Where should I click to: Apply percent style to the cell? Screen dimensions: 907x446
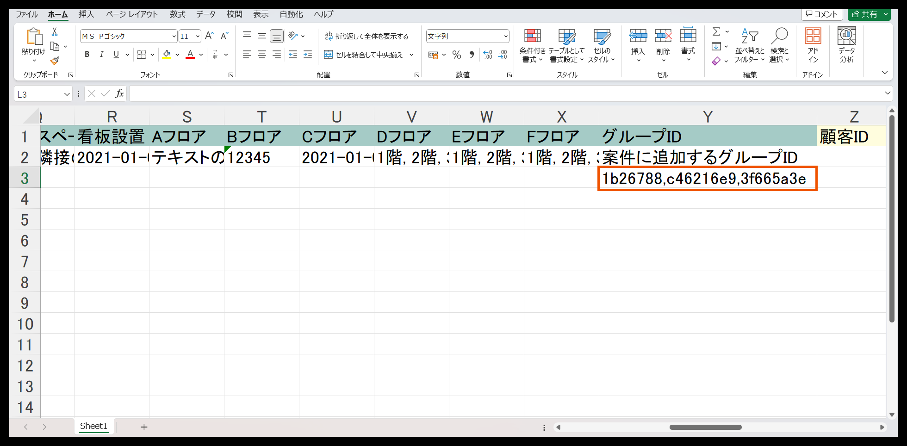tap(456, 55)
